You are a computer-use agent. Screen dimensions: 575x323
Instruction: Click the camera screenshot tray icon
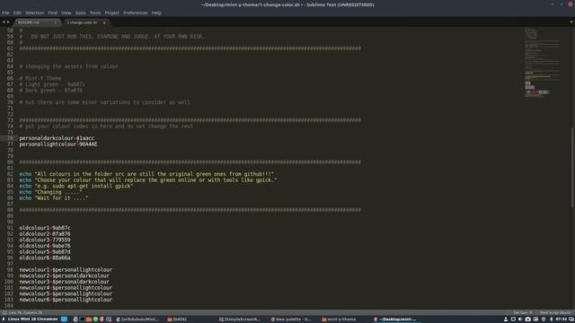528,319
